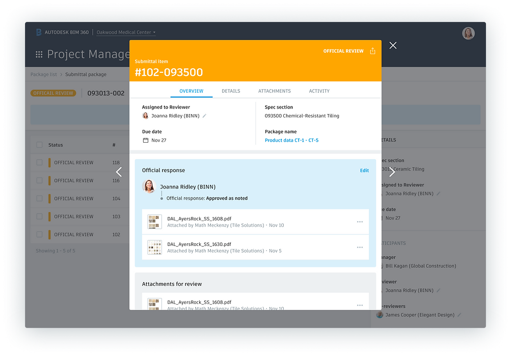Open the user profile avatar

(468, 33)
